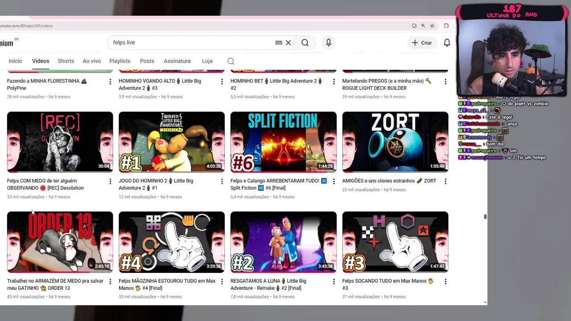Open the Little Big Adventure Remake #2 thumbnail
Screen dimensions: 571x321
pos(283,242)
